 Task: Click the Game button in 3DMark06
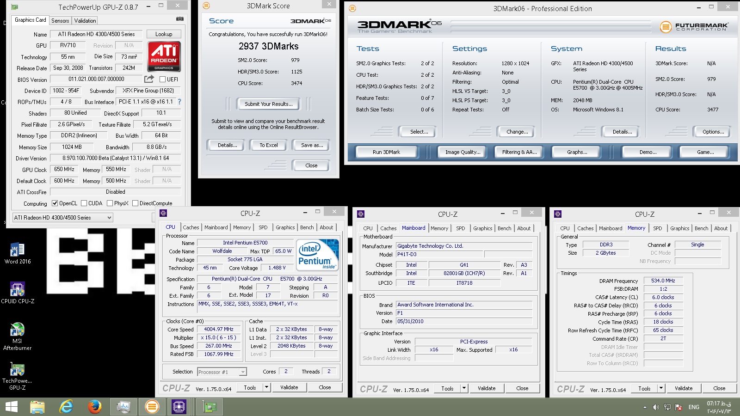pos(705,152)
